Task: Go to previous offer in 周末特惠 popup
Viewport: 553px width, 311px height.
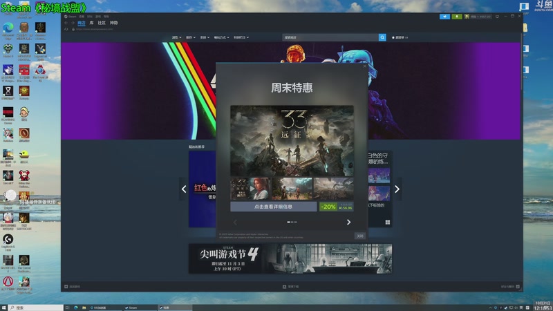Action: click(x=235, y=222)
